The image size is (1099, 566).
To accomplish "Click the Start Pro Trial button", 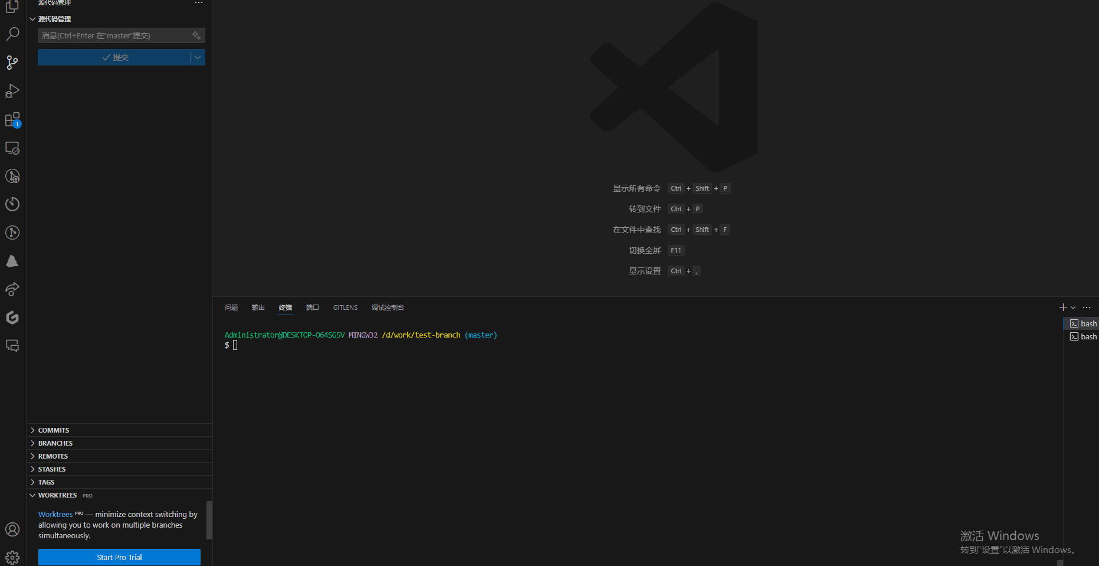I will 119,557.
